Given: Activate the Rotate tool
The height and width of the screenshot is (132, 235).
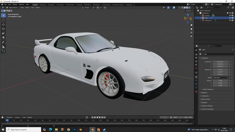Looking at the screenshot, I should coord(4,29).
